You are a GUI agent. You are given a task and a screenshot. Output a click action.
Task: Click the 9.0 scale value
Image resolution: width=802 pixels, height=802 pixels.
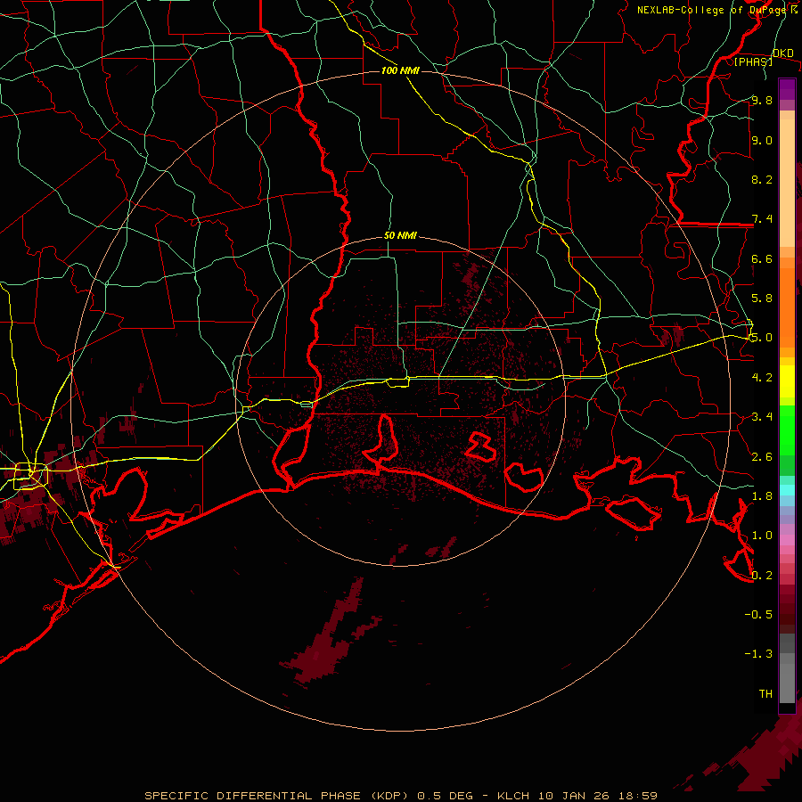[x=762, y=140]
